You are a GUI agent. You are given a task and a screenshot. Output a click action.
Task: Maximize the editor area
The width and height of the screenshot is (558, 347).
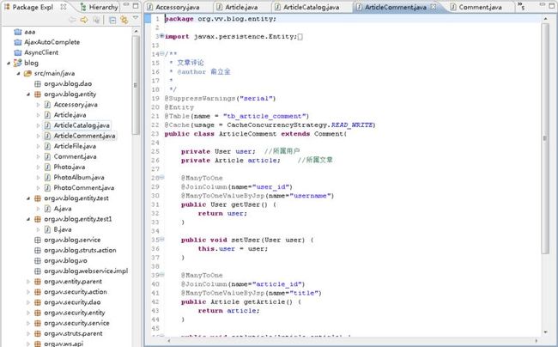pyautogui.click(x=552, y=6)
